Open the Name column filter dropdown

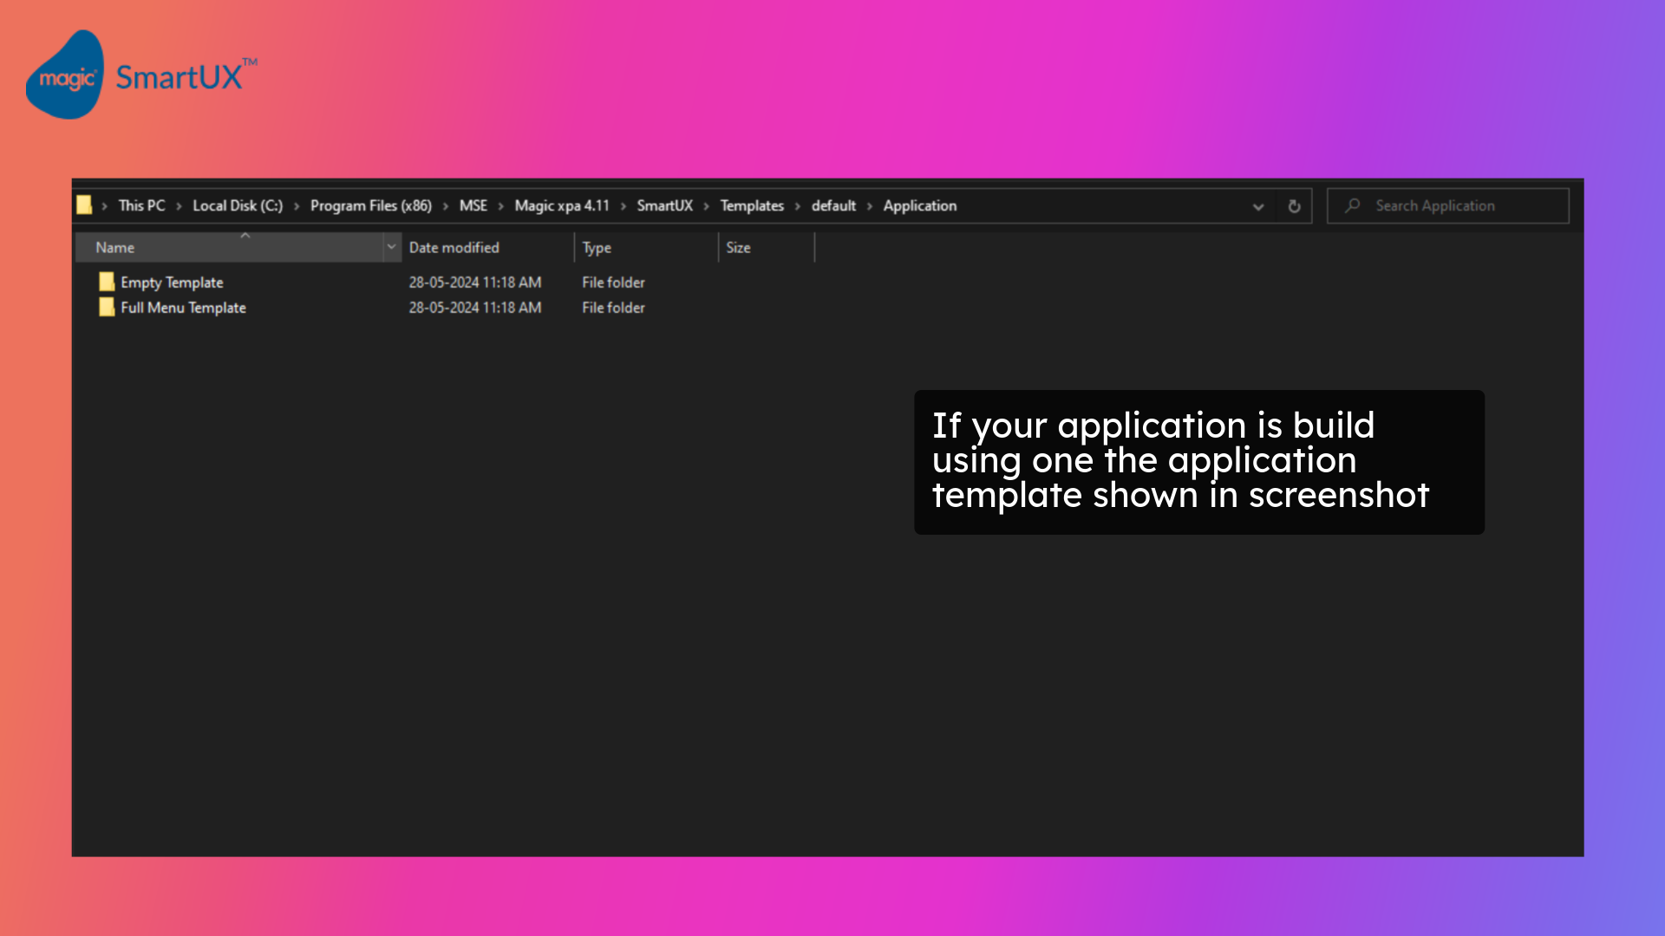tap(392, 247)
